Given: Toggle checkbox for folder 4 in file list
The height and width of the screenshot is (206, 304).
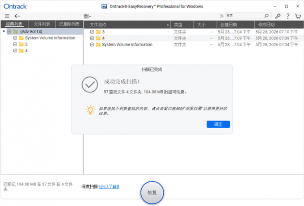Looking at the screenshot, I should tap(92, 38).
